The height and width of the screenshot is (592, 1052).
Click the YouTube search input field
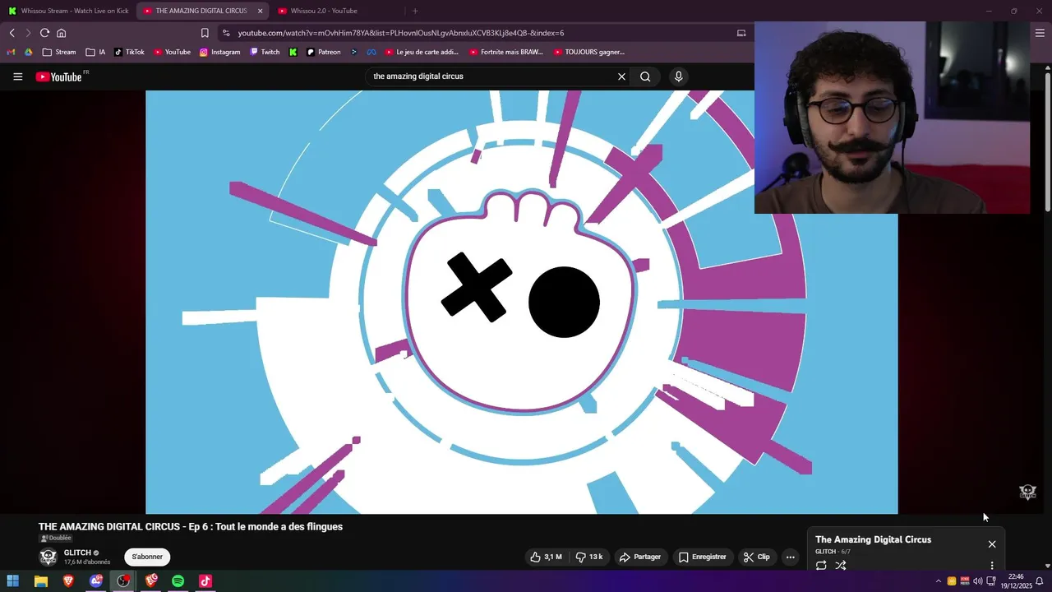point(491,76)
